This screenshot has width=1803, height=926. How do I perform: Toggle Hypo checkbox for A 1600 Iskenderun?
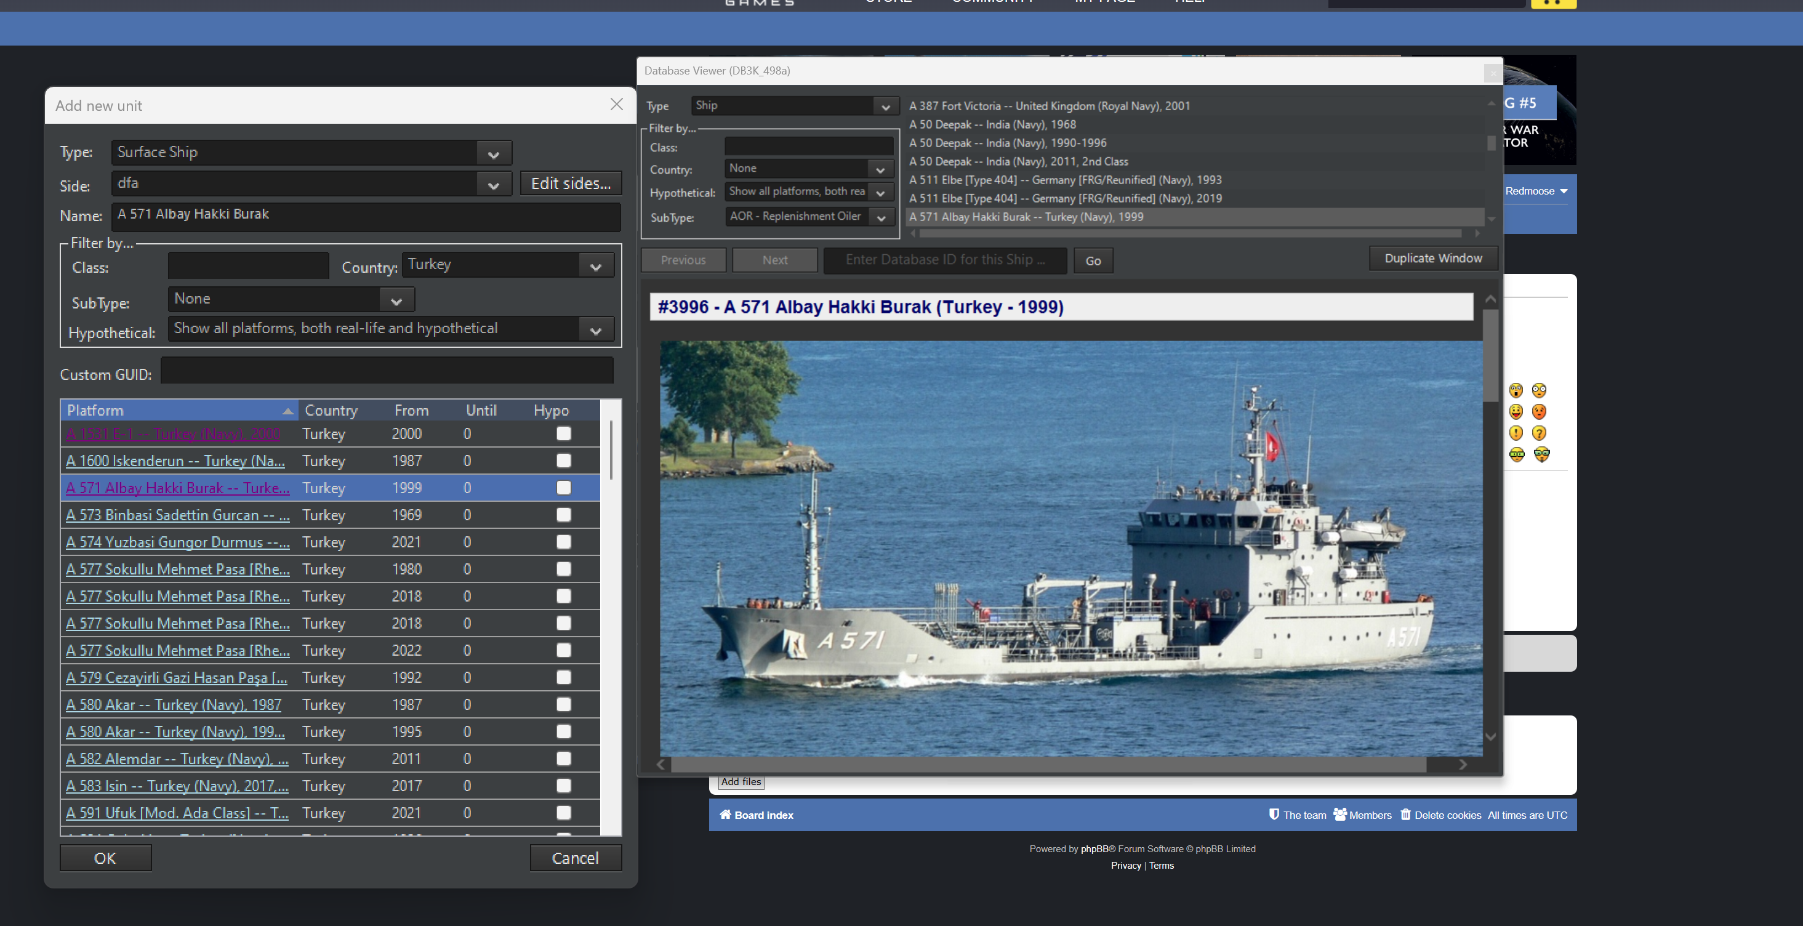(563, 461)
